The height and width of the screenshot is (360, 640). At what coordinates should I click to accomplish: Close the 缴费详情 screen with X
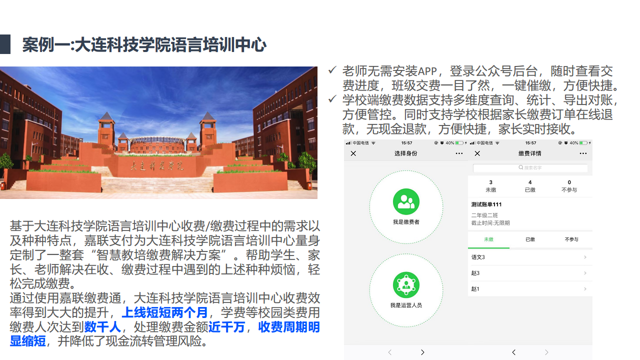[477, 153]
